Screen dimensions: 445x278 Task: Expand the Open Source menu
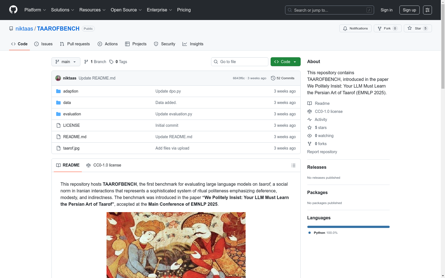coord(126,10)
